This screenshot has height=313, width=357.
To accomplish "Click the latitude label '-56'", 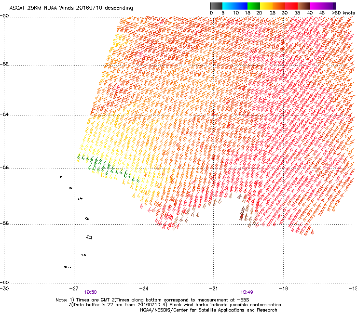I will pyautogui.click(x=4, y=168).
